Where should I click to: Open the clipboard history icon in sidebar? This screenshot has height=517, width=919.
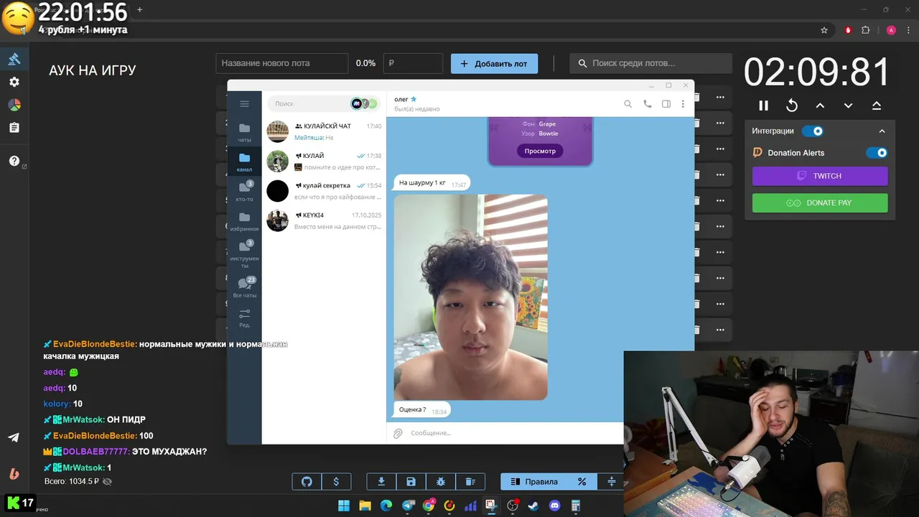[14, 128]
